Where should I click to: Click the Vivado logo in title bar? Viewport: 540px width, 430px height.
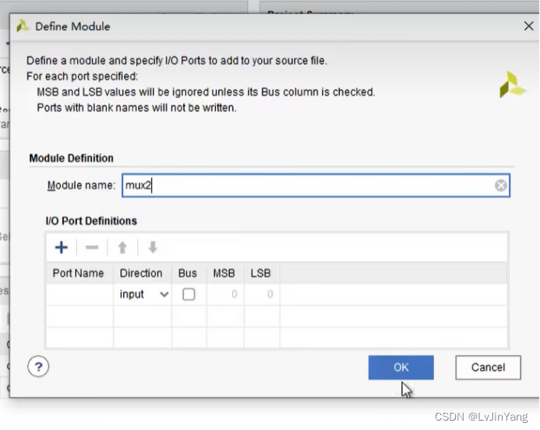pyautogui.click(x=23, y=26)
